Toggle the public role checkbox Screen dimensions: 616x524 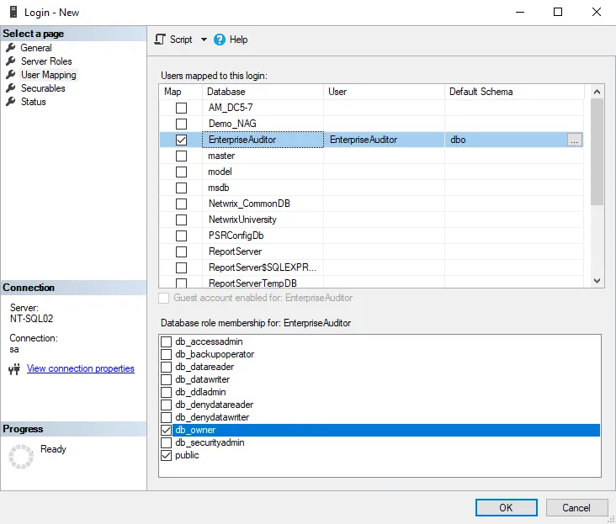pyautogui.click(x=166, y=455)
